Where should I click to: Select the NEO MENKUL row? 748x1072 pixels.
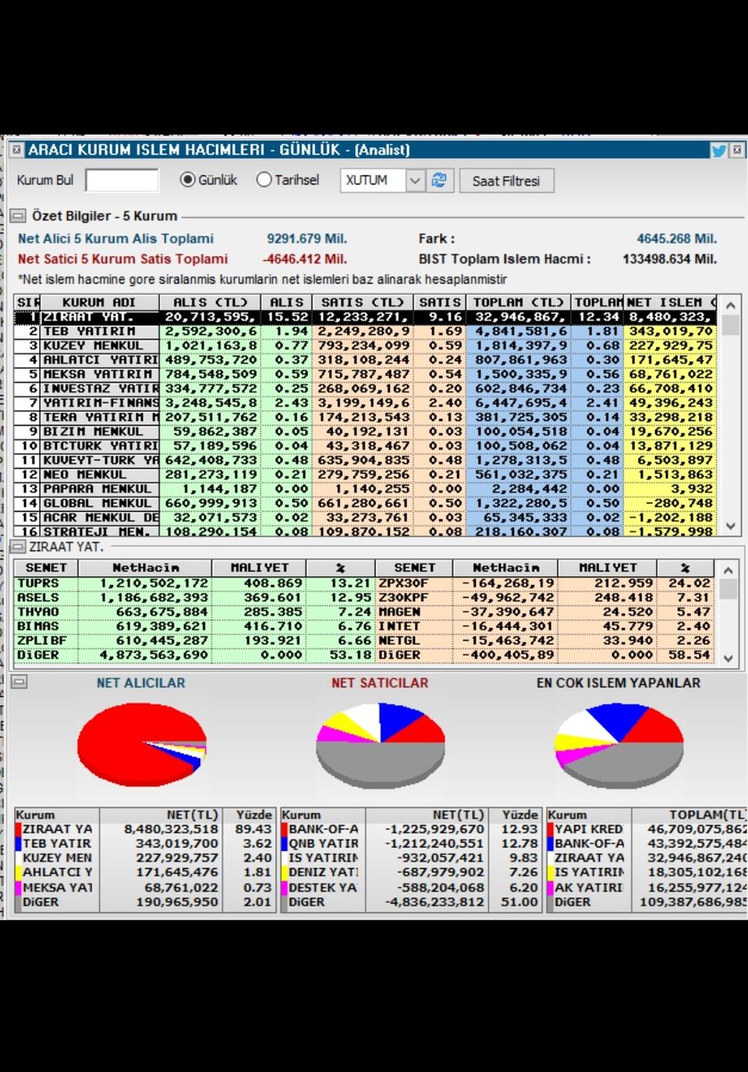tap(366, 474)
